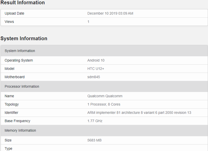The height and width of the screenshot is (151, 208).
Task: Click the 'Memory Information' section header
Action: click(x=104, y=131)
